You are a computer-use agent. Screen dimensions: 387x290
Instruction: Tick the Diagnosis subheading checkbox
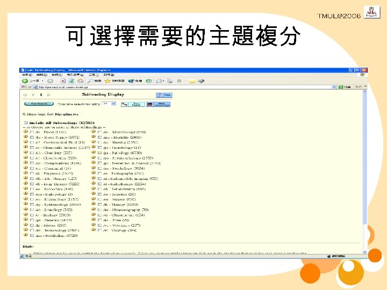coord(32,173)
